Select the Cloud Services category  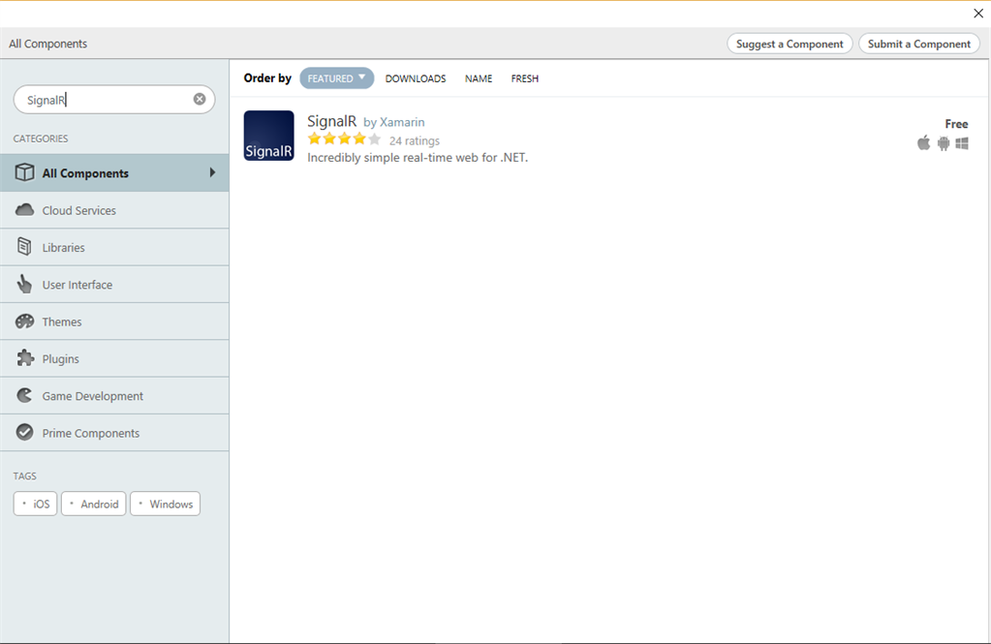tap(114, 210)
